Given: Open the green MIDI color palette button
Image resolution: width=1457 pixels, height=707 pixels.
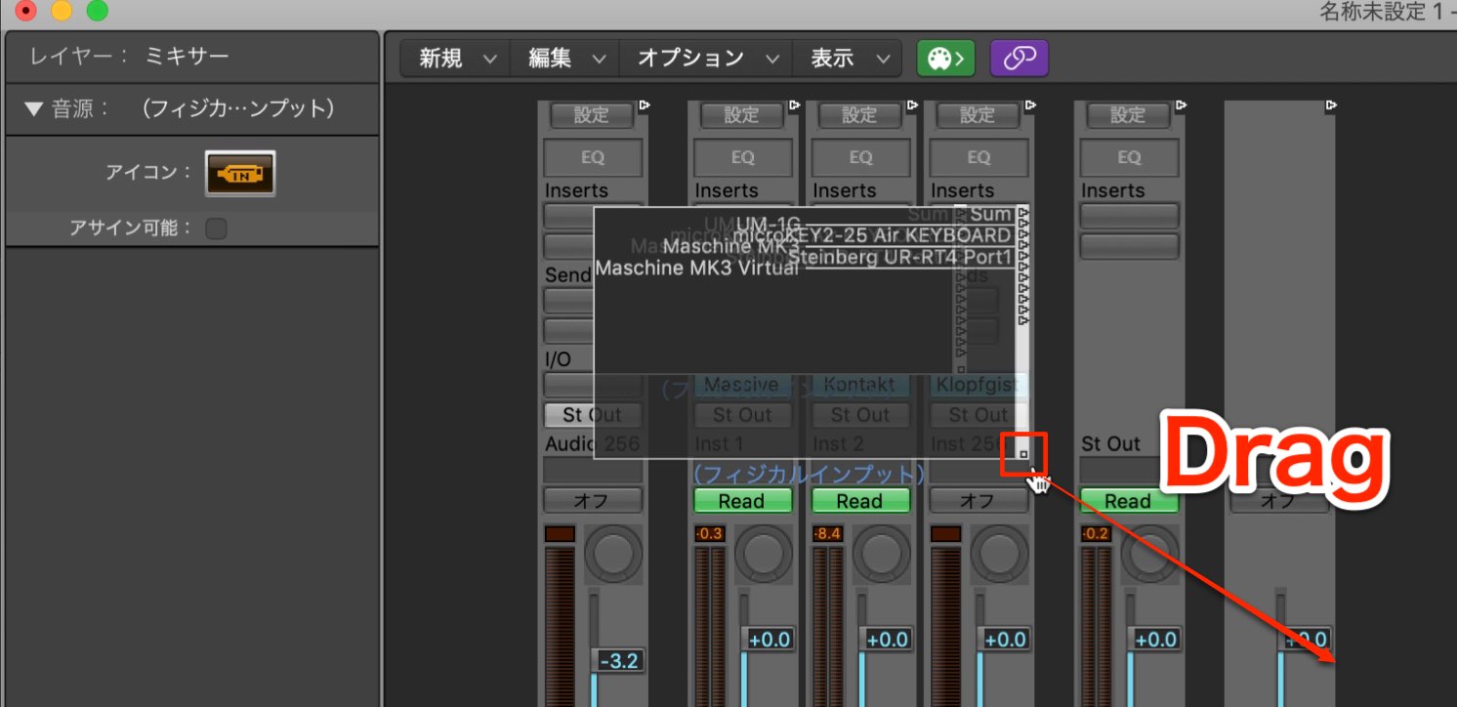Looking at the screenshot, I should click(945, 59).
